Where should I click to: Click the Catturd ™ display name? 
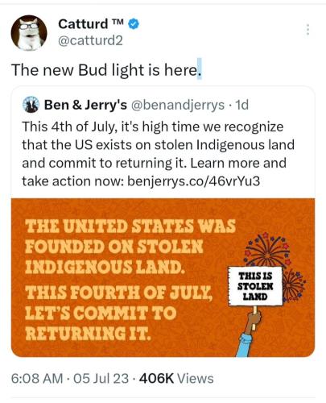(x=91, y=24)
